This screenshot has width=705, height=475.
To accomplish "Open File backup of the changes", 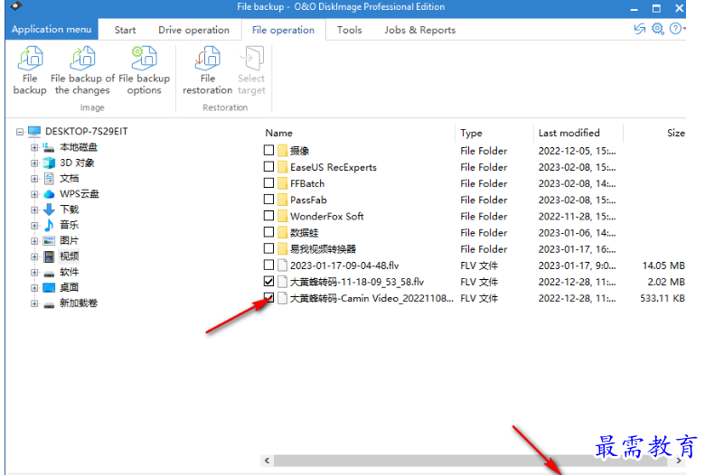I will [82, 70].
